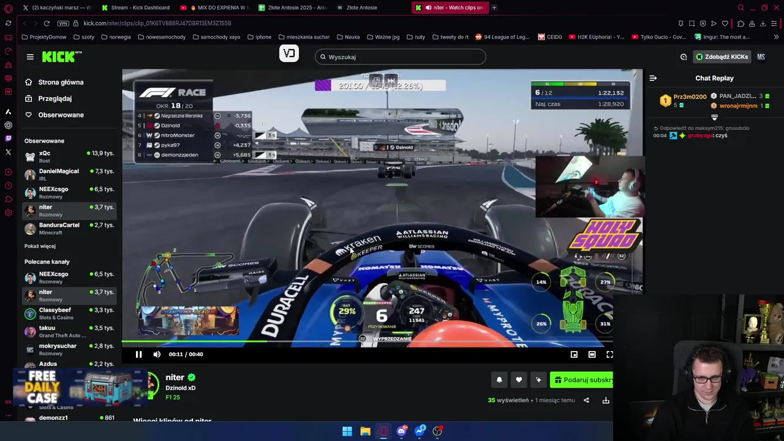Toggle the notification bell for niter
This screenshot has height=441, width=784.
[499, 380]
